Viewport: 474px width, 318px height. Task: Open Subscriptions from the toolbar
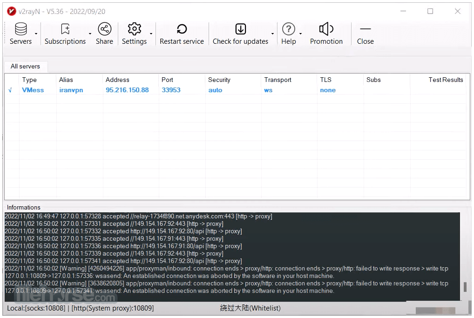[65, 34]
